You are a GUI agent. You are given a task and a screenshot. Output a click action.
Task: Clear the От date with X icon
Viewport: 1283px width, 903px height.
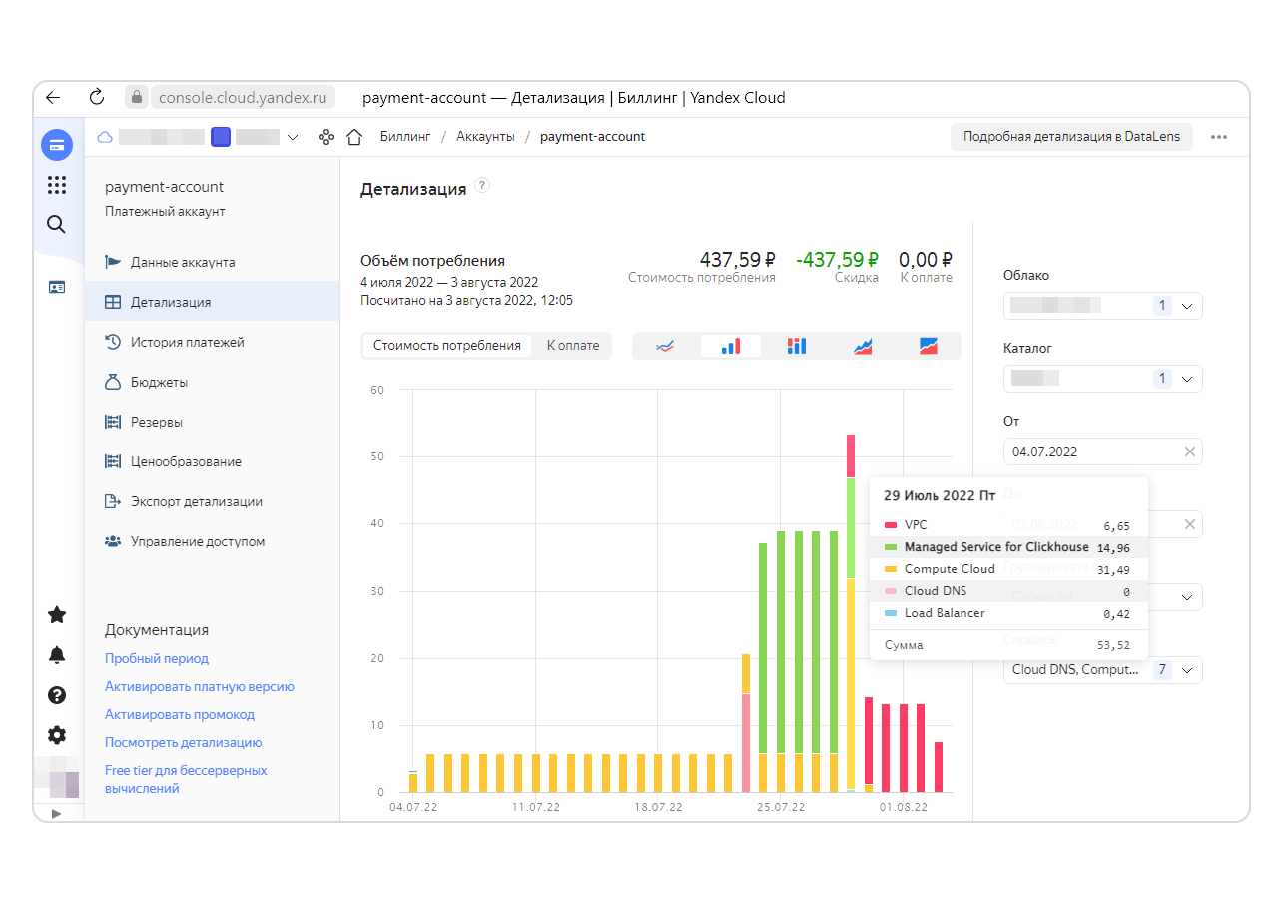(1189, 451)
